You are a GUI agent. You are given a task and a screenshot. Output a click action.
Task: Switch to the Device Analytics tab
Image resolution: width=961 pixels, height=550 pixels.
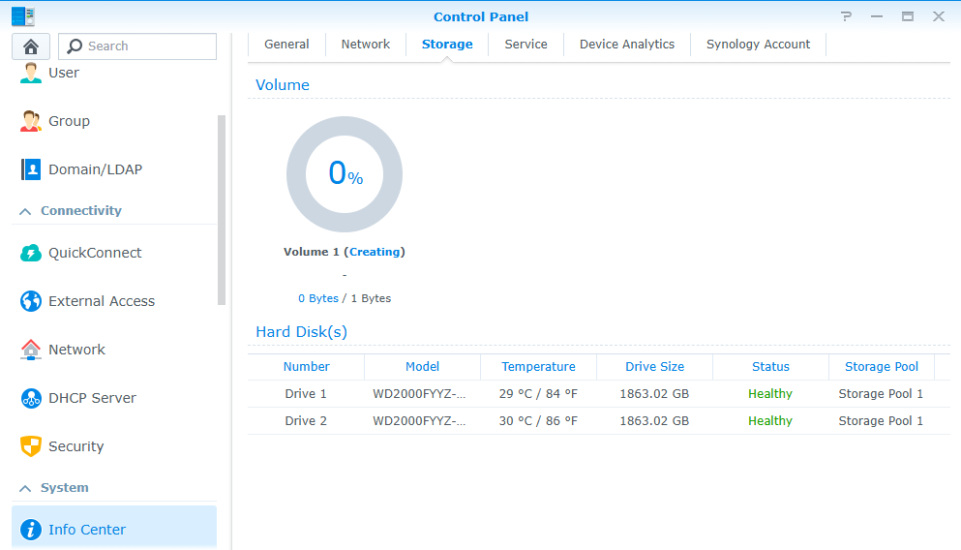point(626,45)
